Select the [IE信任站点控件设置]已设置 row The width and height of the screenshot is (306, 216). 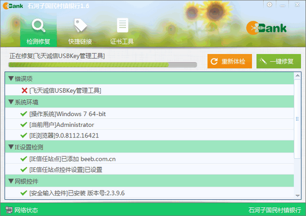(x=149, y=169)
